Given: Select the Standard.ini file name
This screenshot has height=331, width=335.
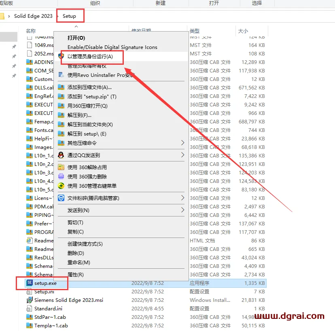Looking at the screenshot, I should click(48, 309).
